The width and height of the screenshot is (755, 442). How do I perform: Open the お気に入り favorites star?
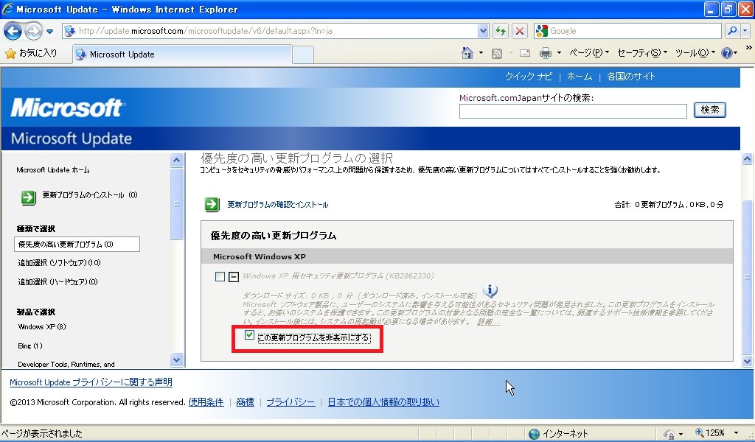[10, 53]
